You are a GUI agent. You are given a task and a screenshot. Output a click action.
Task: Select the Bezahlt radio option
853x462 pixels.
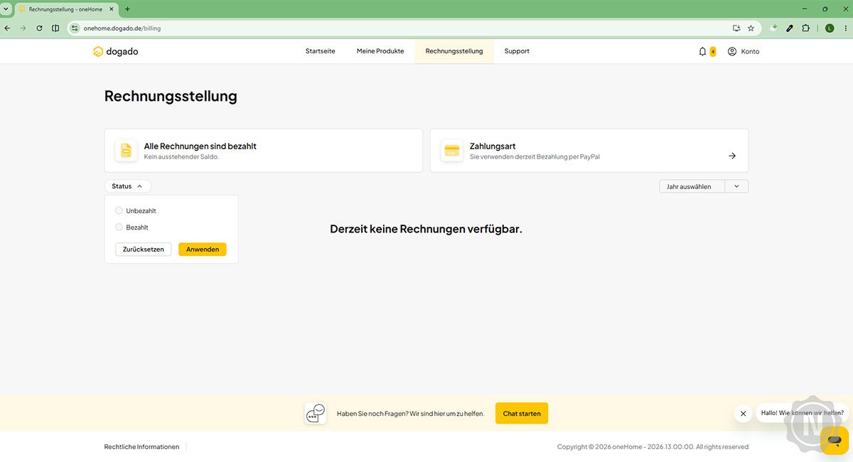coord(119,227)
